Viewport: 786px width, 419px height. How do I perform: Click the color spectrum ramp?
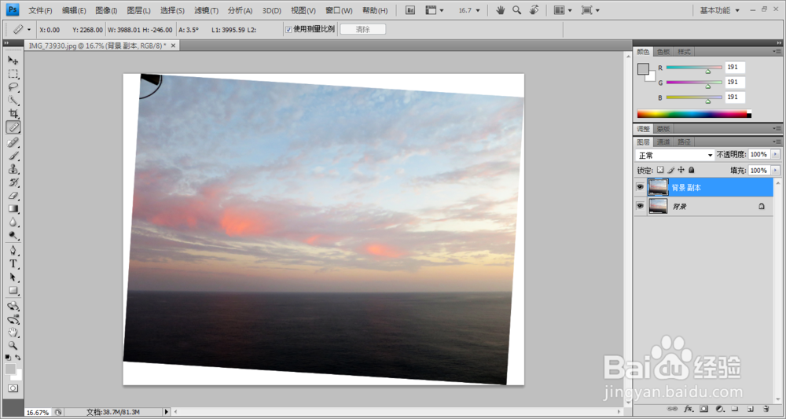[694, 114]
